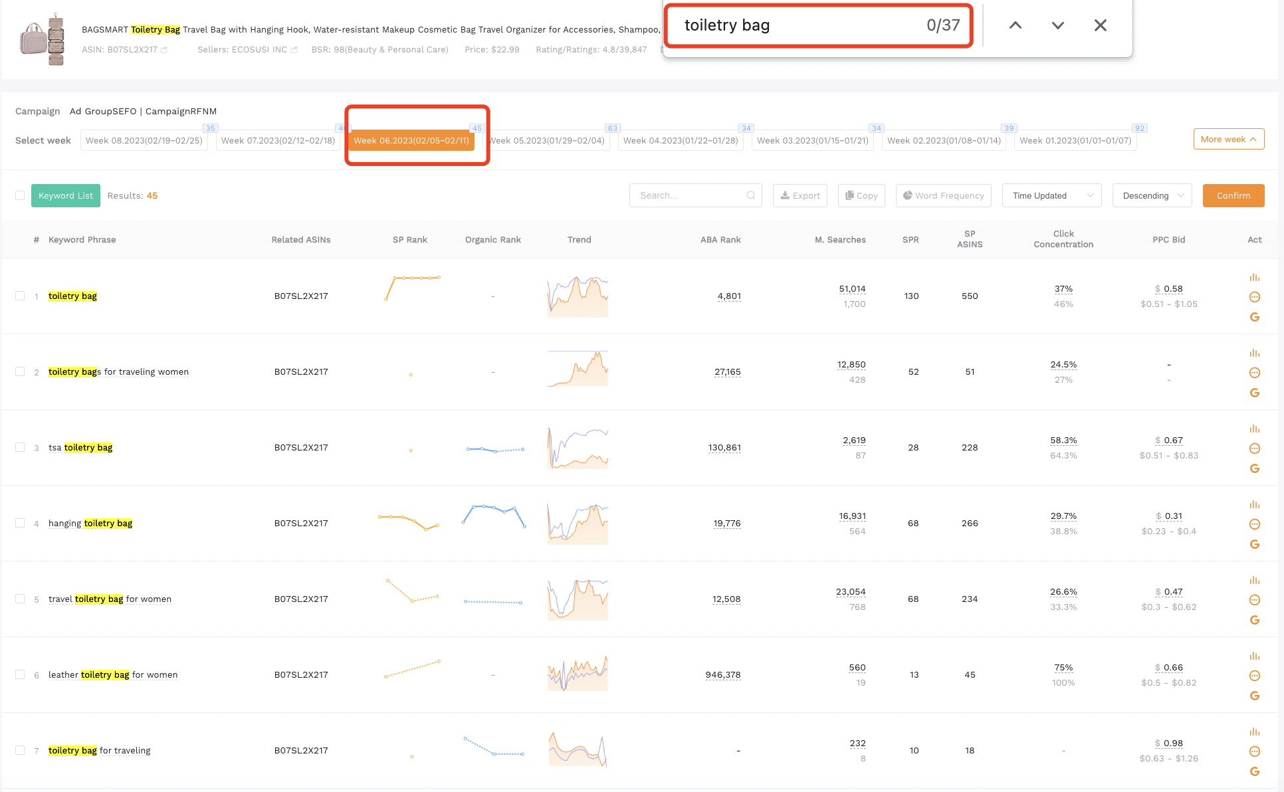The image size is (1284, 792).
Task: Open the Time Updated sort dropdown
Action: 1051,195
